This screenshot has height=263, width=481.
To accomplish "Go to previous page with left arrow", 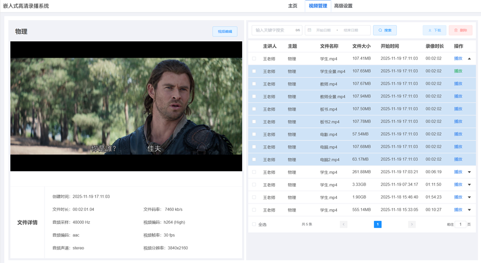I will (343, 224).
